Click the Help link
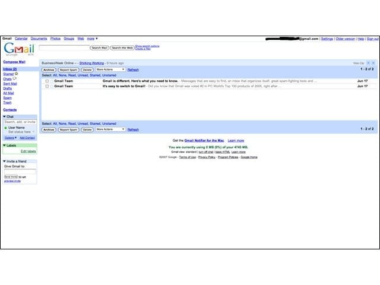 pos(361,39)
